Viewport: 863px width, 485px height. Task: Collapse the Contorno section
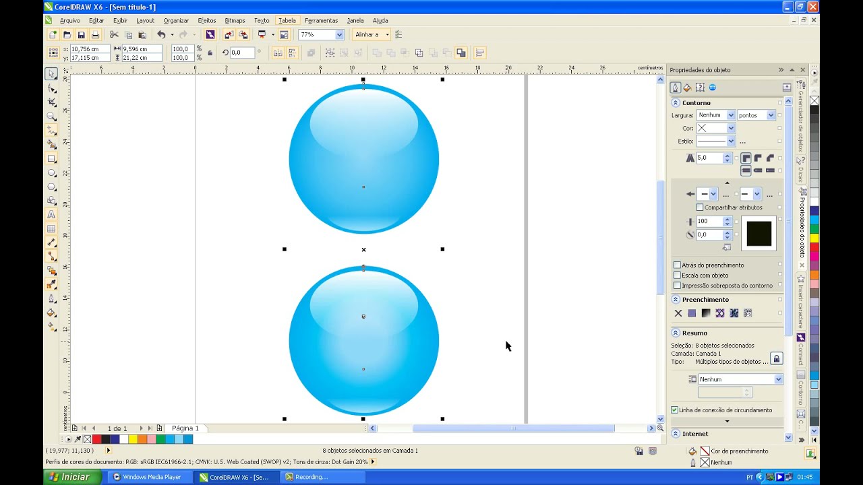(x=676, y=103)
